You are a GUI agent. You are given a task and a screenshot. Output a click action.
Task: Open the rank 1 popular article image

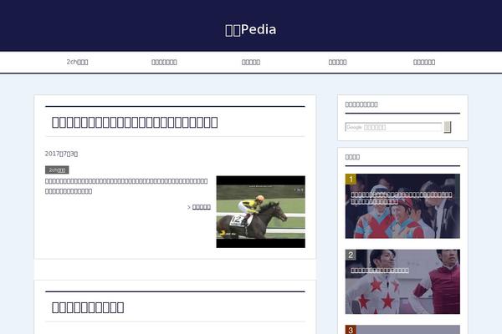tap(402, 206)
